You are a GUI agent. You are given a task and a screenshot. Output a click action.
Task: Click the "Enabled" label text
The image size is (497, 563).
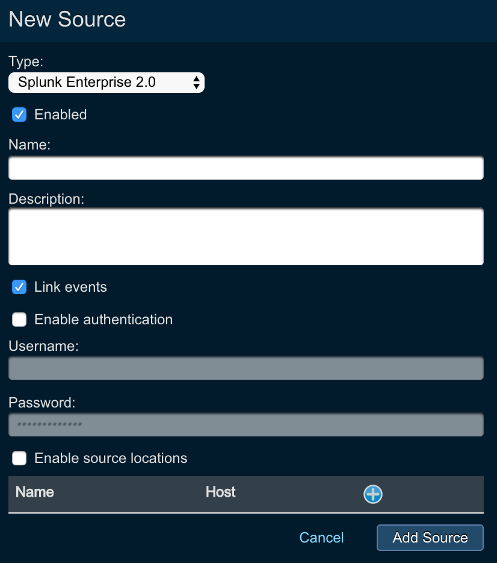tap(61, 115)
